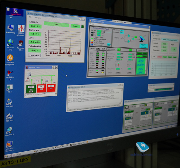Open the File menu in ACU 7134 window
The height and width of the screenshot is (168, 180).
click(x=30, y=17)
